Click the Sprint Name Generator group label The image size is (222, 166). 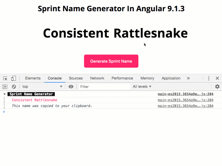(31, 94)
